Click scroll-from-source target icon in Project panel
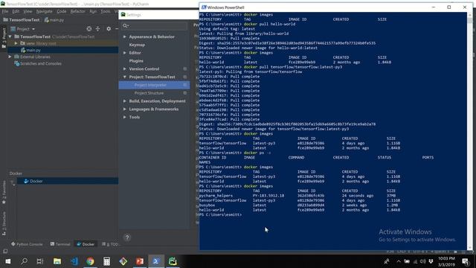 click(x=89, y=29)
